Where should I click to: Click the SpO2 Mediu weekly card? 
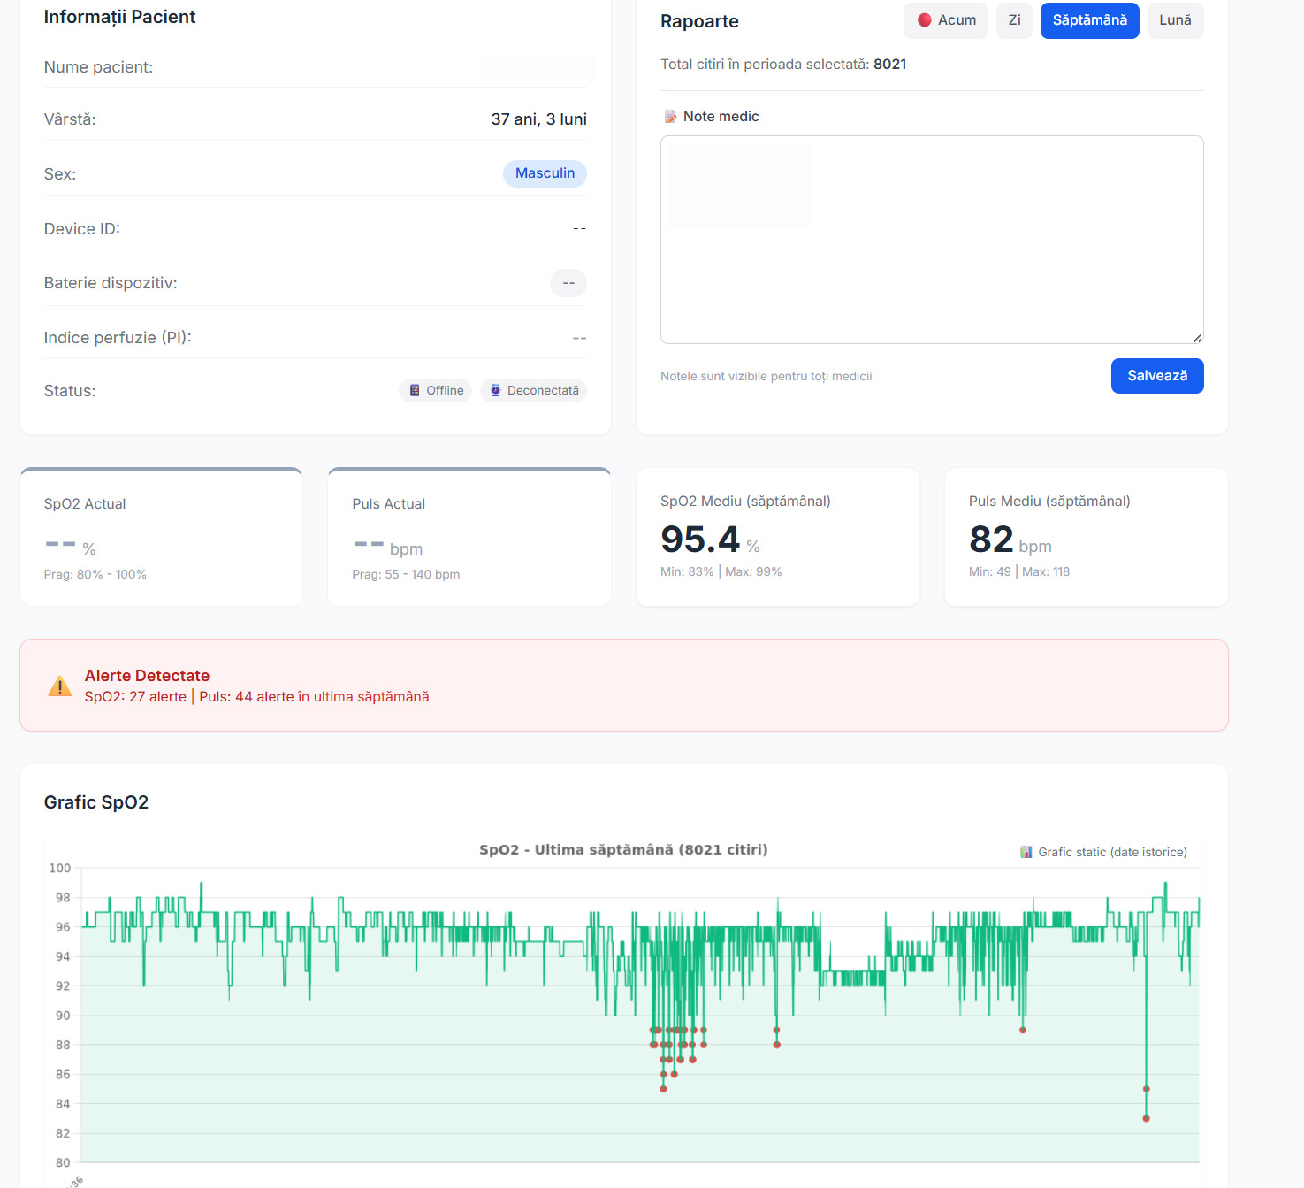click(x=777, y=537)
